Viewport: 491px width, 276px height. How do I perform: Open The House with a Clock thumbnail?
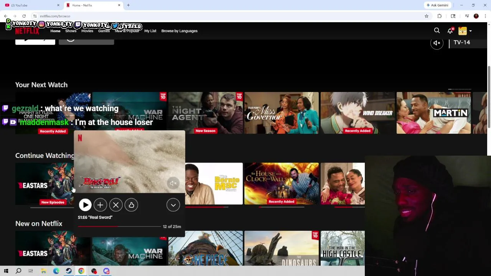[282, 184]
